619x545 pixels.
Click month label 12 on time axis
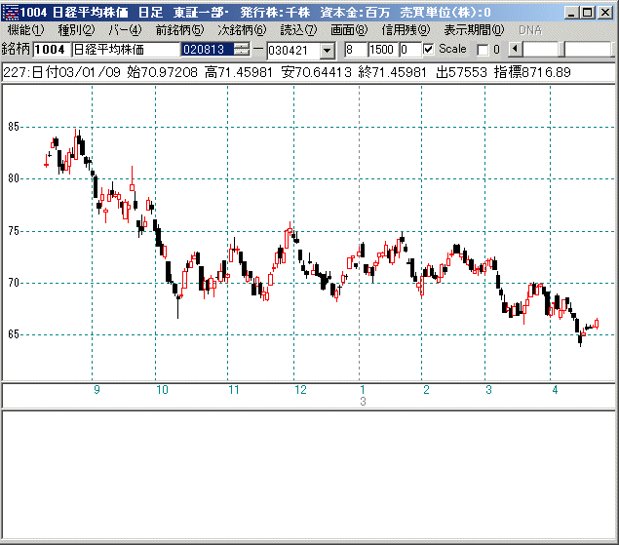tap(301, 390)
